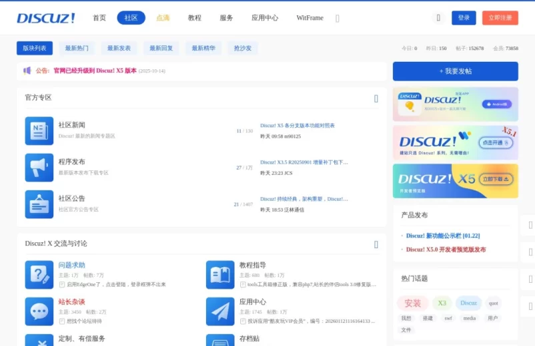
Task: Open the 应用中心 paper plane icon
Action: (x=220, y=311)
